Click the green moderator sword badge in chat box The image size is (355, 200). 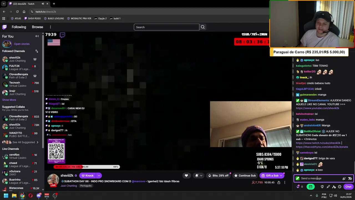click(x=298, y=178)
